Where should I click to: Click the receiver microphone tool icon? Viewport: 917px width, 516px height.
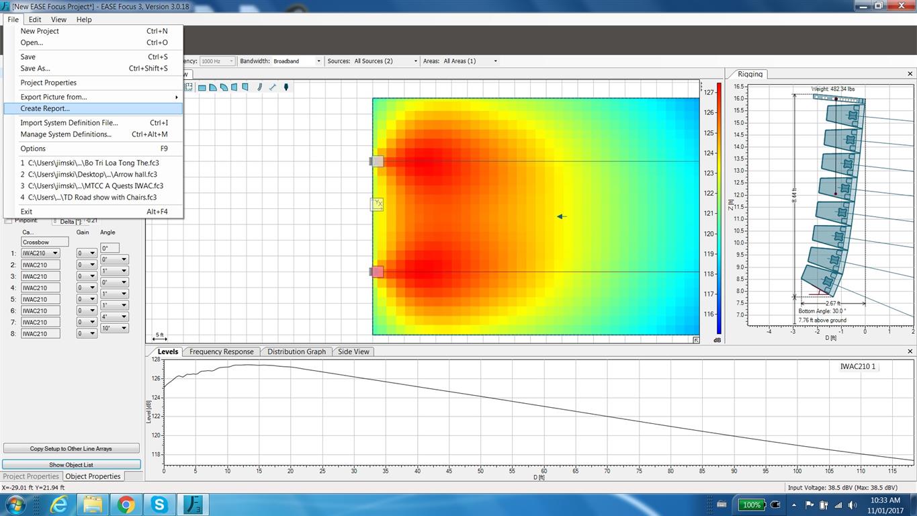click(286, 87)
